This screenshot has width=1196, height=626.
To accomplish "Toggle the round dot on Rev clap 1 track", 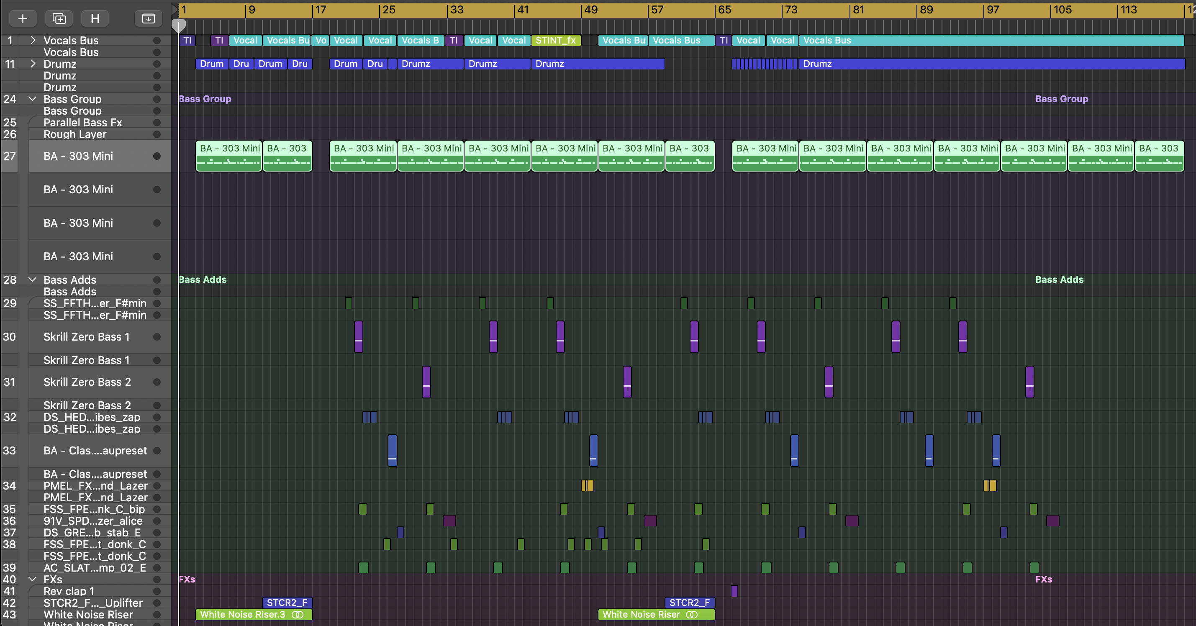I will [157, 591].
